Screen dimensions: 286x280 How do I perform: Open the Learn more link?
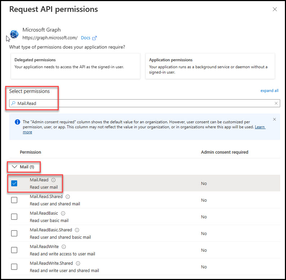(260, 127)
